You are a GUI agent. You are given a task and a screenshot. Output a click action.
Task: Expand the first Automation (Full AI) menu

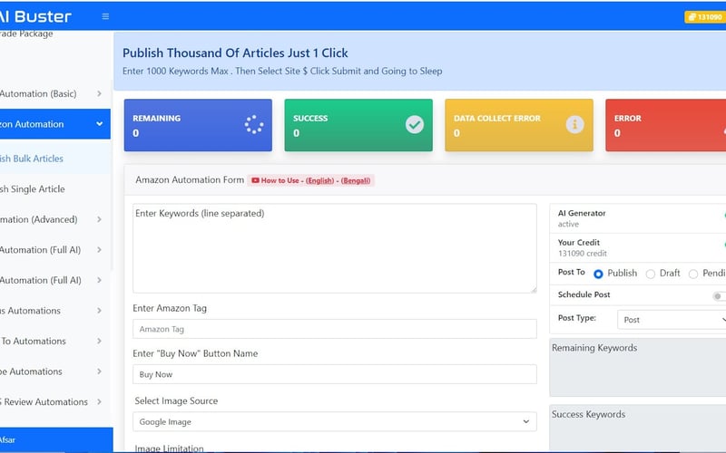pos(55,250)
